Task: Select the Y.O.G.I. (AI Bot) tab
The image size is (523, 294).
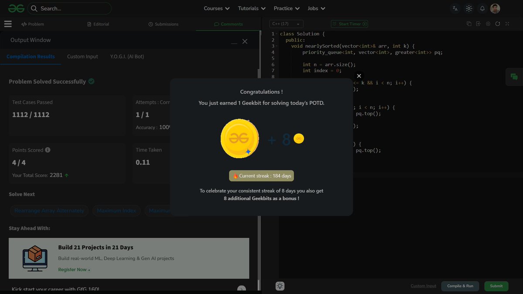Action: pos(127,57)
